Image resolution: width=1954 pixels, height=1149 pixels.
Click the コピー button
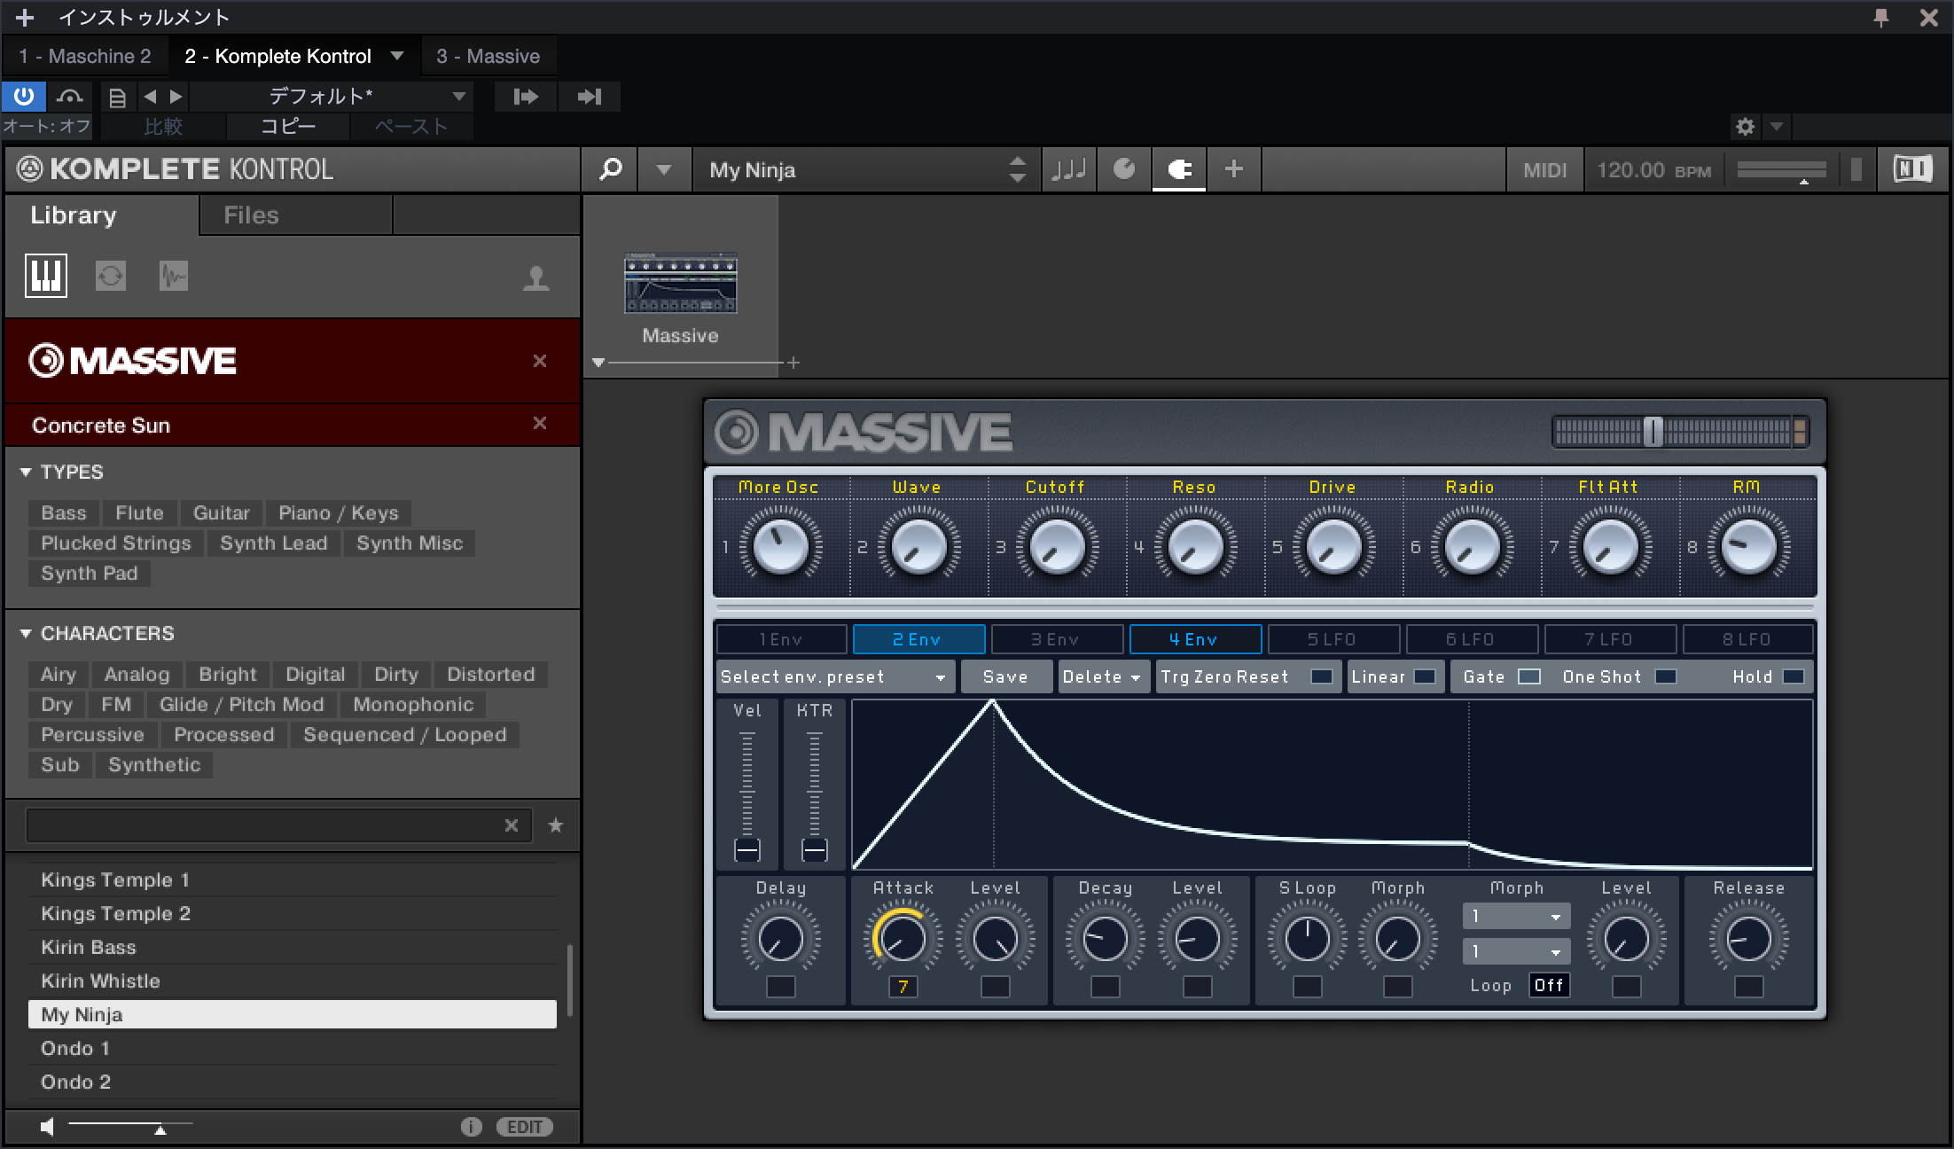tap(288, 126)
